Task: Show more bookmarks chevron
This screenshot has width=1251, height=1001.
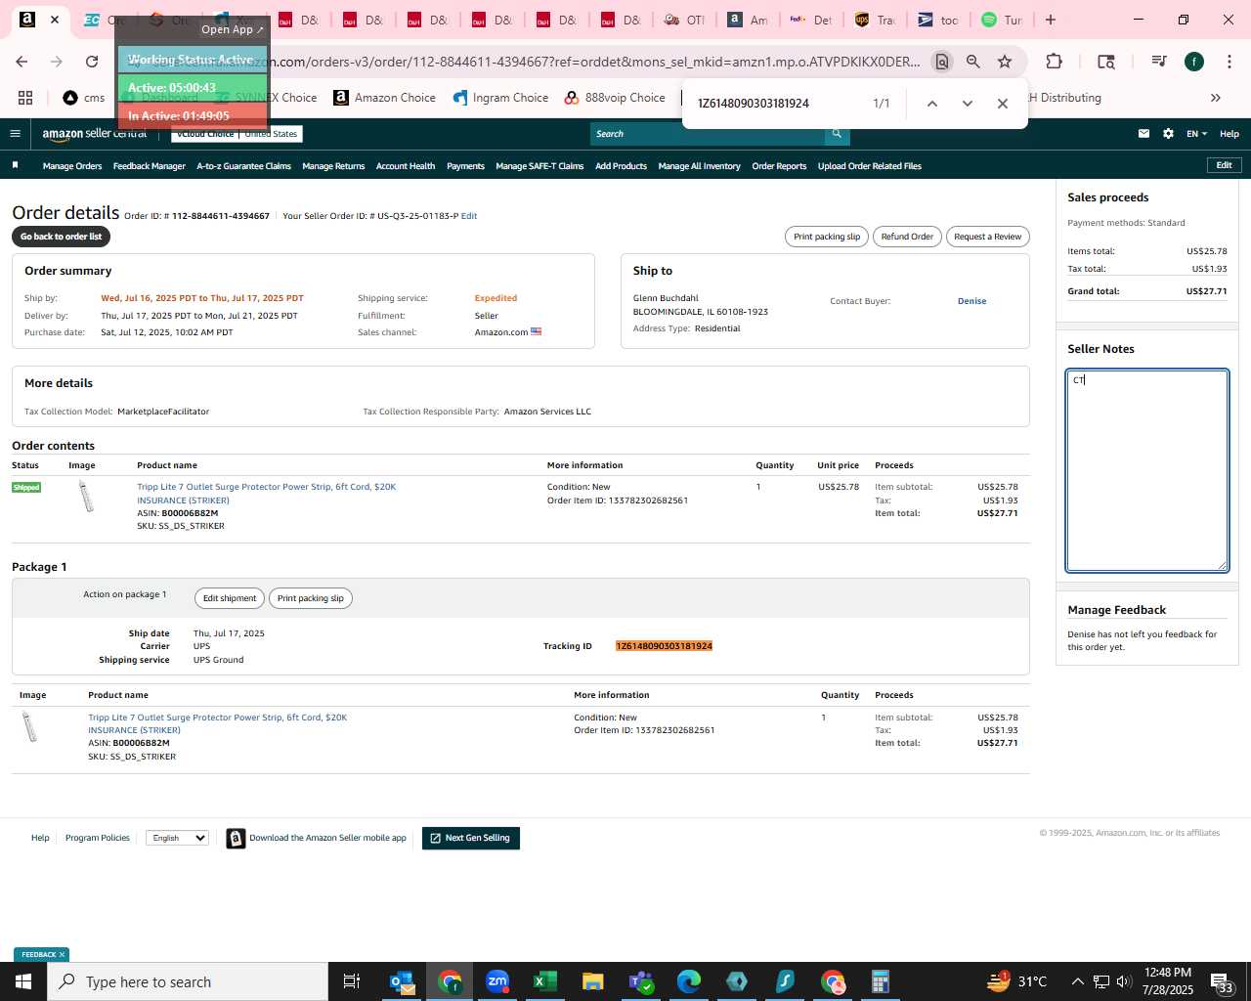Action: coord(1216,98)
